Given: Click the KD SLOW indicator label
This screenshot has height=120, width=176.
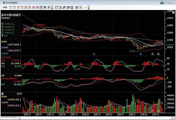Looking at the screenshot, I should (6, 58).
